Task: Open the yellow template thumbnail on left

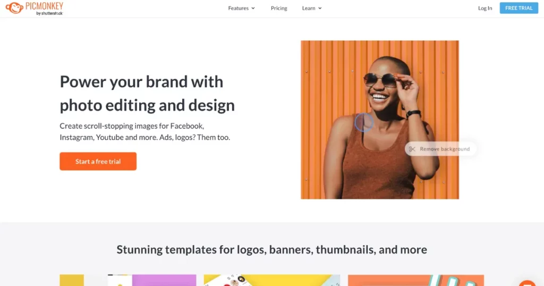Action: 72,280
